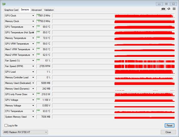
Task: Open the GPU Clock sensor dropdown
Action: click(x=33, y=16)
